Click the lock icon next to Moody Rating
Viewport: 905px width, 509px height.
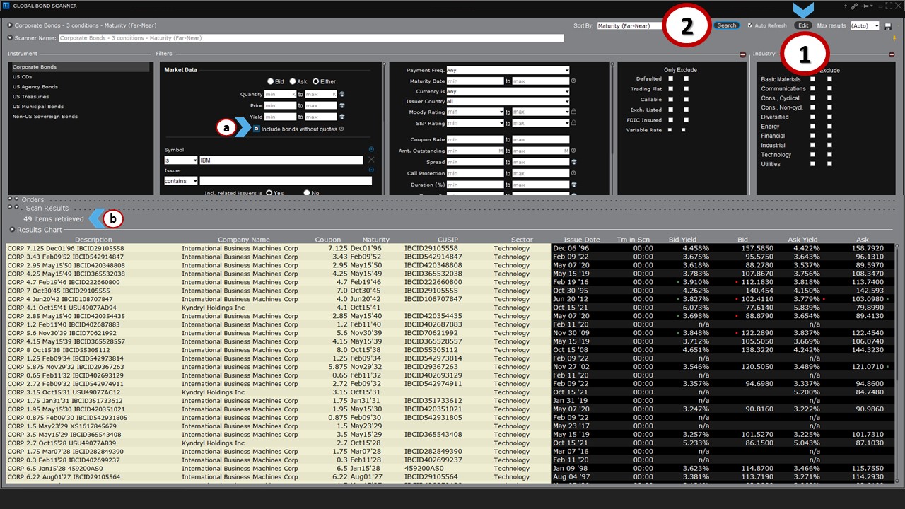point(574,112)
